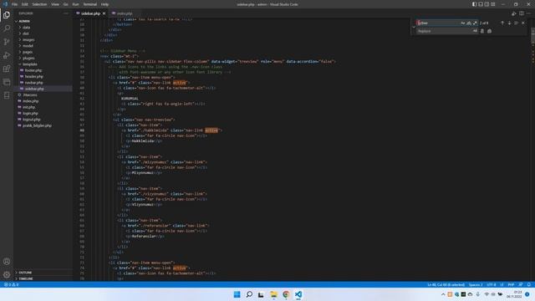Viewport: 535px width, 301px height.
Task: Toggle Preserve Case in replace box
Action: click(475, 31)
